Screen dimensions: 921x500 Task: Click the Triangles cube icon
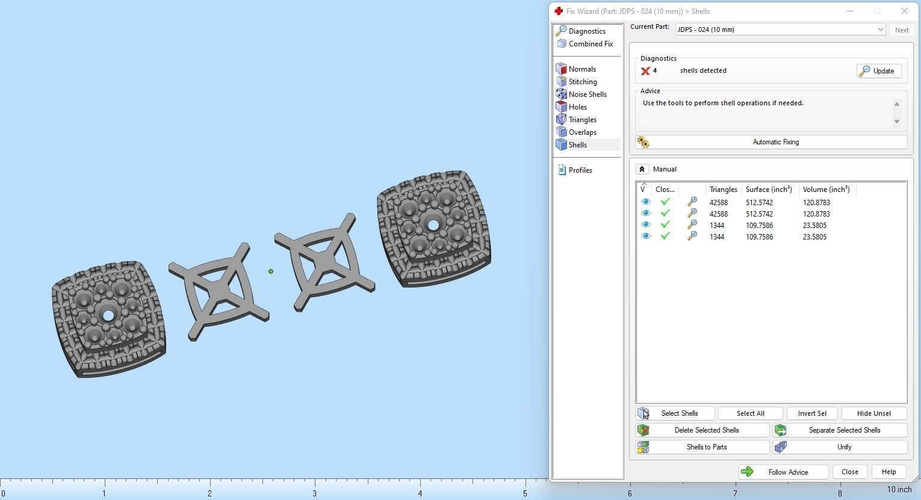tap(561, 120)
